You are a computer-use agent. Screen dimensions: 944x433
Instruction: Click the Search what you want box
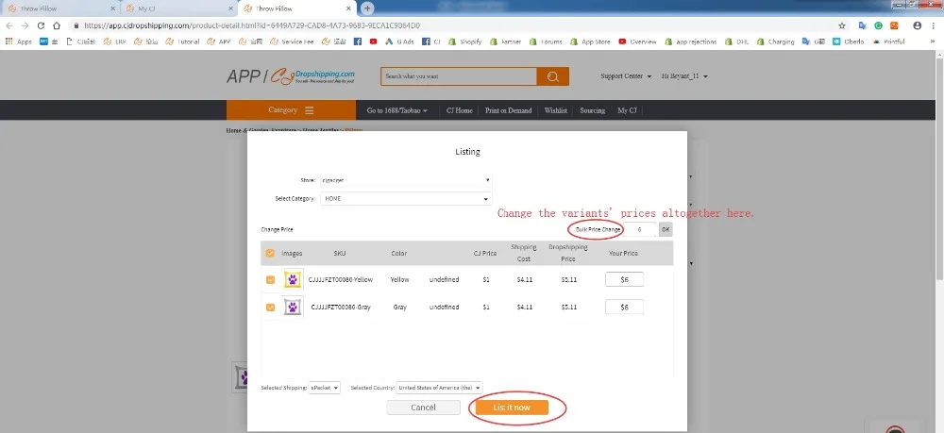pos(458,76)
